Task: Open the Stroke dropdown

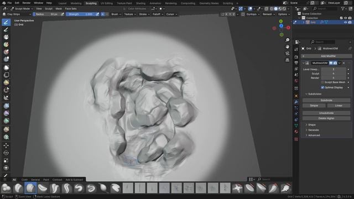Action: [144, 14]
